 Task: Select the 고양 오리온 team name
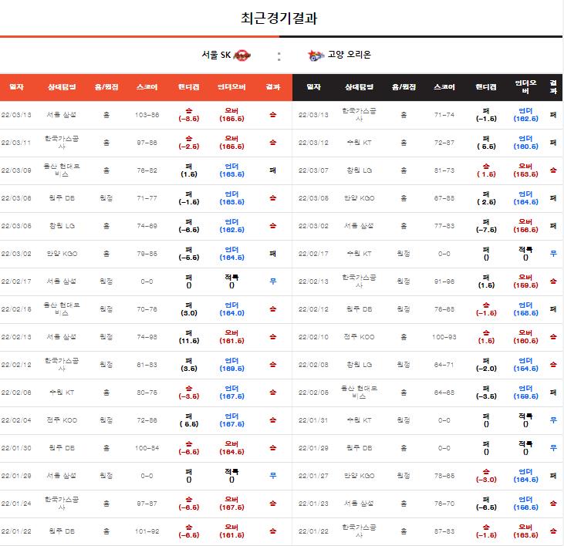[349, 55]
